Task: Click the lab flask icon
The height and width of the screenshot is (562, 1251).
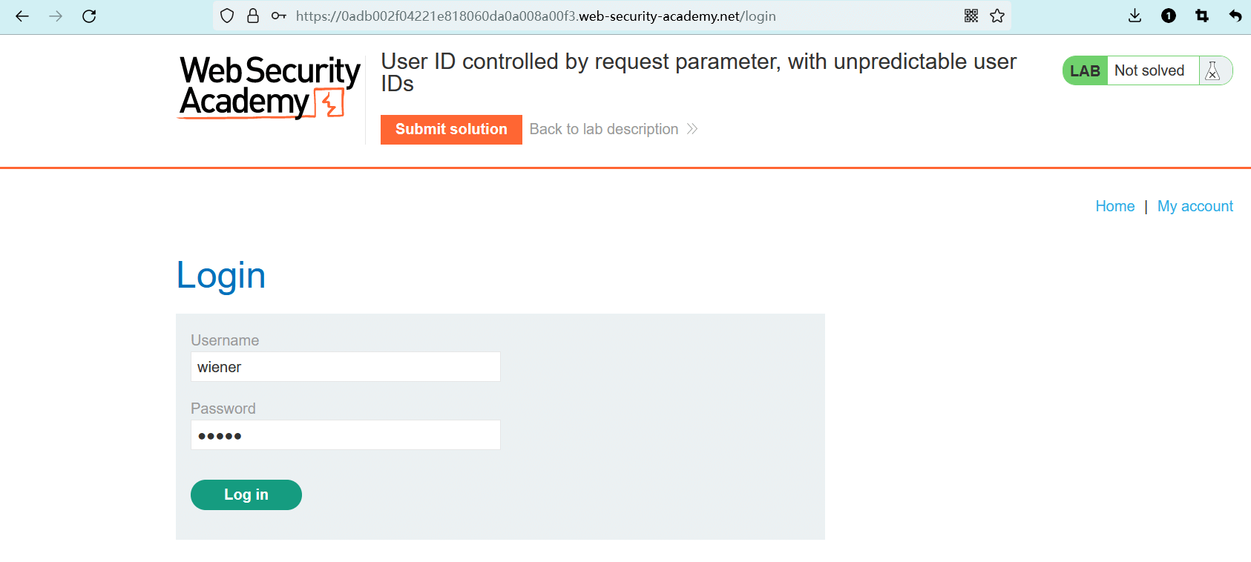Action: coord(1212,71)
